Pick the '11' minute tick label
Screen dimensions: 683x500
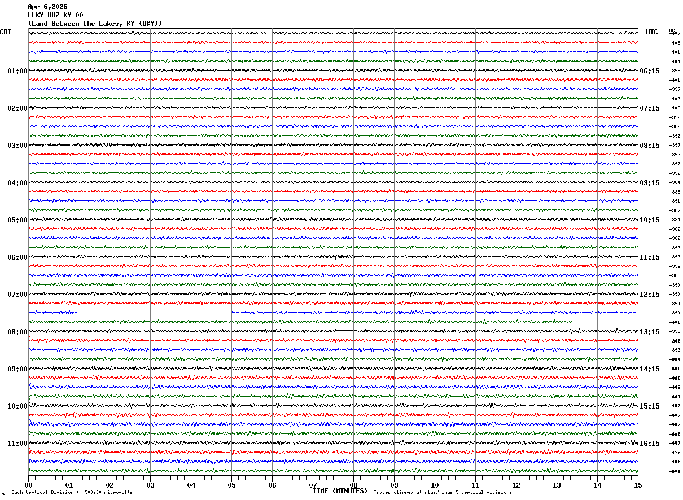click(475, 485)
